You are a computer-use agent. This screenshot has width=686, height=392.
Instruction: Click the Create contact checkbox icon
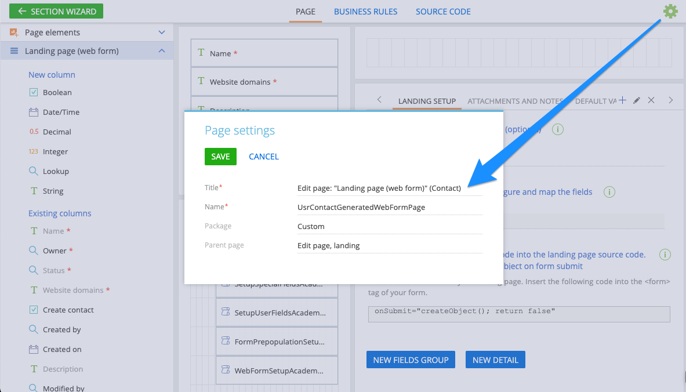click(x=33, y=310)
